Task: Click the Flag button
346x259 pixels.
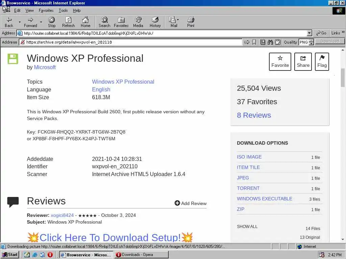Action: click(x=322, y=62)
